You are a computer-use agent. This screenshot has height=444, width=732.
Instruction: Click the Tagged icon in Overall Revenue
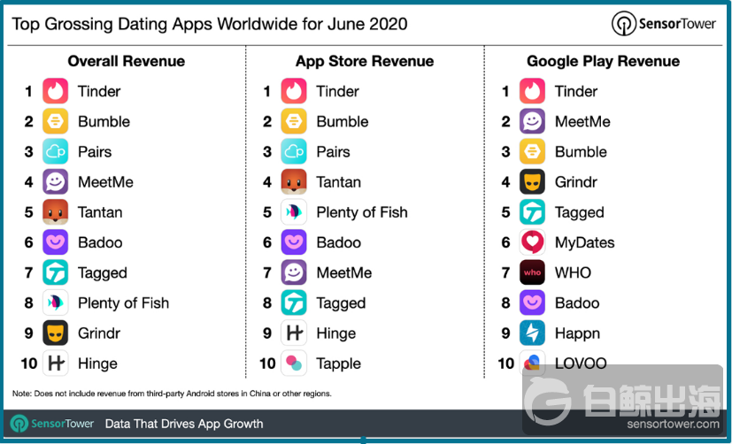click(x=55, y=272)
